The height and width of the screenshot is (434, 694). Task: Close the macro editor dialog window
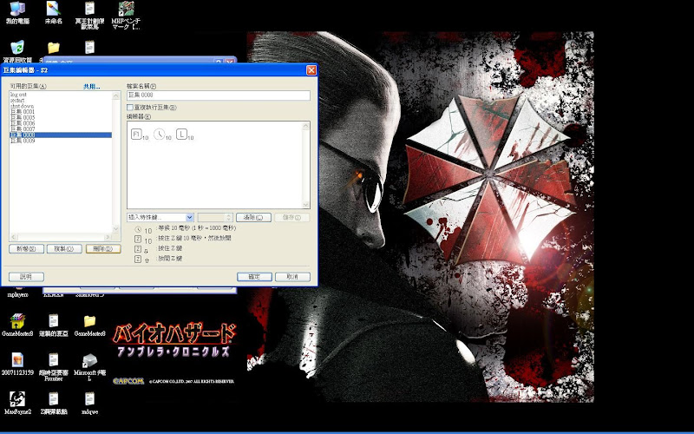pyautogui.click(x=311, y=70)
